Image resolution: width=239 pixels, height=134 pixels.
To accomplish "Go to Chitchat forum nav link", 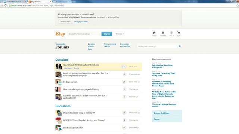I will [107, 47].
